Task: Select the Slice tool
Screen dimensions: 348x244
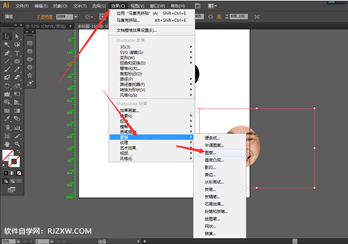Action: click(x=17, y=136)
